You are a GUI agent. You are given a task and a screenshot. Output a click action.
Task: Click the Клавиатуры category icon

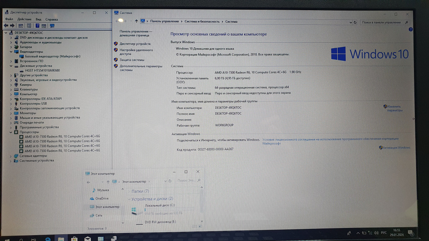(x=16, y=89)
